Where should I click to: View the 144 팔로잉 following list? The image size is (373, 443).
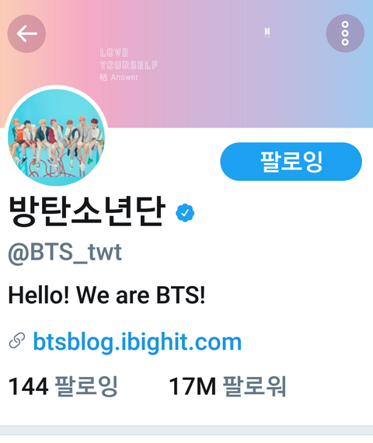(63, 386)
